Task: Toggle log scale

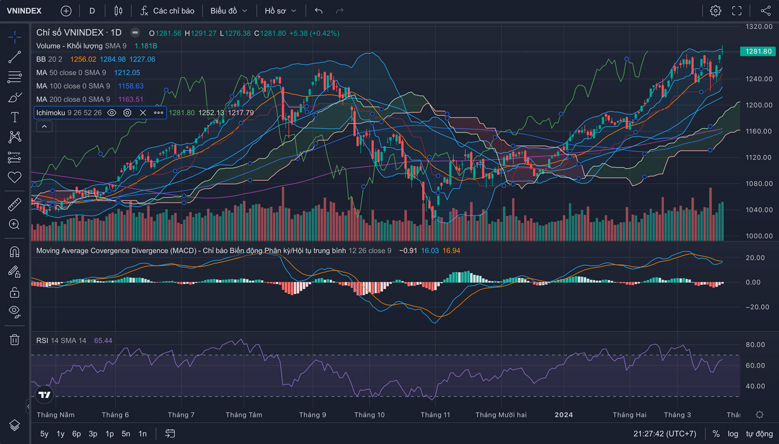Action: (733, 434)
